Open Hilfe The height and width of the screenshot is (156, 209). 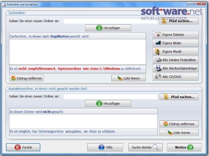105,147
